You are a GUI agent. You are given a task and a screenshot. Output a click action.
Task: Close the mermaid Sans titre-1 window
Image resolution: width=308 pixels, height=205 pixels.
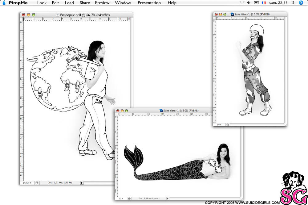118,111
